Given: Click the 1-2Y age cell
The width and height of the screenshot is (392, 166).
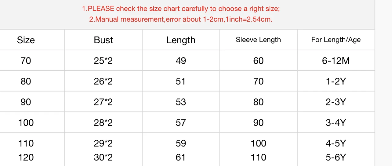Looking at the screenshot, I should (x=336, y=81).
